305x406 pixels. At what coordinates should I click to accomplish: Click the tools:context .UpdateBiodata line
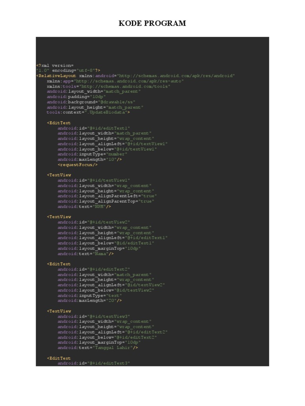(x=88, y=112)
